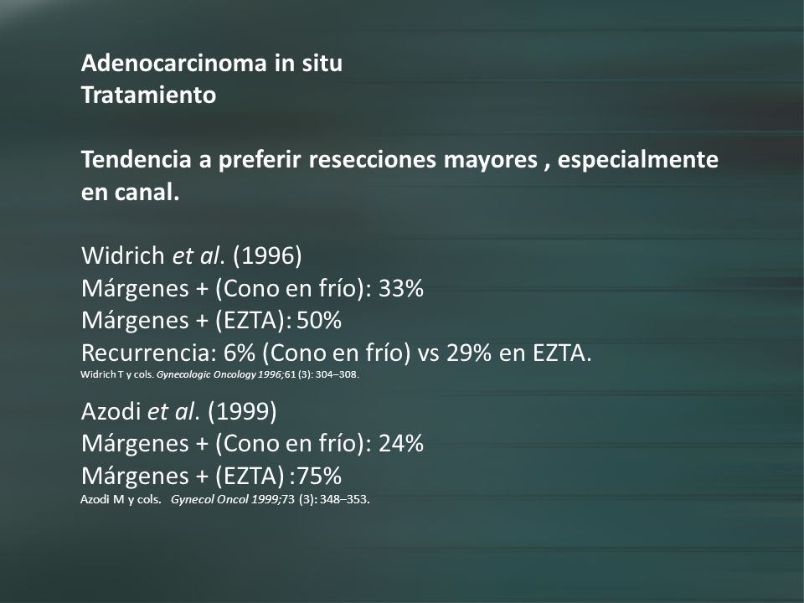The width and height of the screenshot is (804, 603).
Task: Click the '33%' value in Widrich data
Action: 401,289
